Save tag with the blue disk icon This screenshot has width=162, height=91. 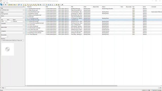click(1, 5)
